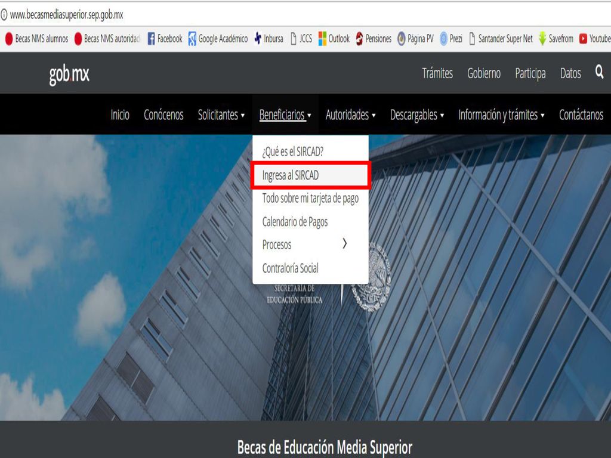Click the site info icon in address bar
Viewport: 611px width, 458px height.
point(4,15)
